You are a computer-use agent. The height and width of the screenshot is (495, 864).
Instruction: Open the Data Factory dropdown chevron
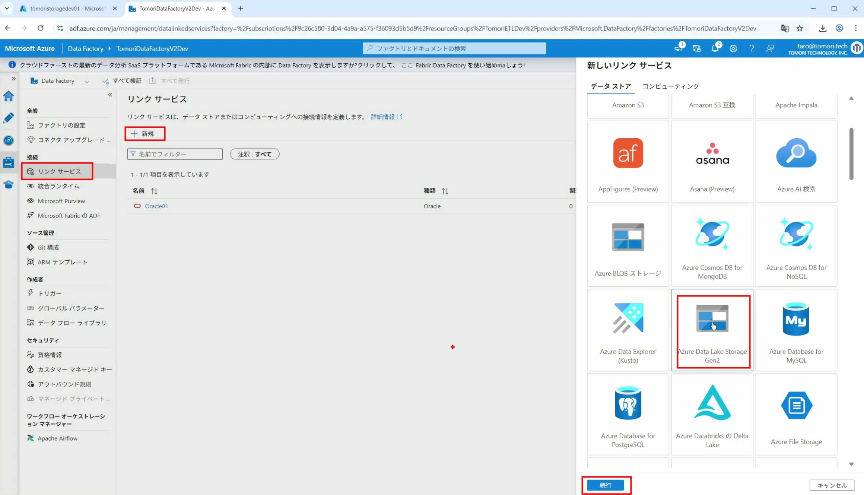pos(87,81)
